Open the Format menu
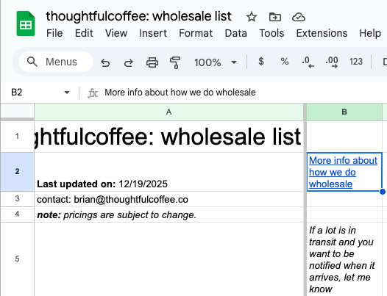Viewport: 387px width, 296px height. pyautogui.click(x=196, y=33)
